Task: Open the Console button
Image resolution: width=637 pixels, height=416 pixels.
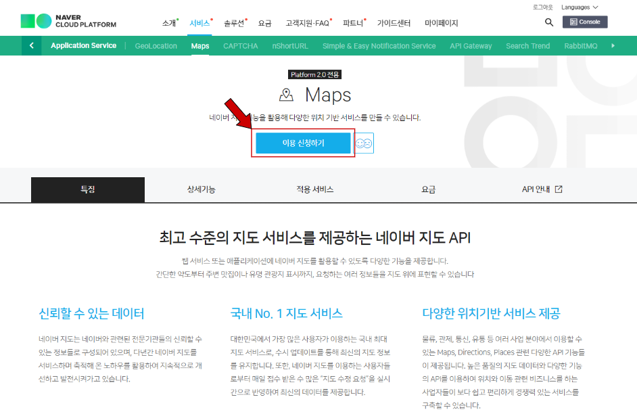Action: 585,22
